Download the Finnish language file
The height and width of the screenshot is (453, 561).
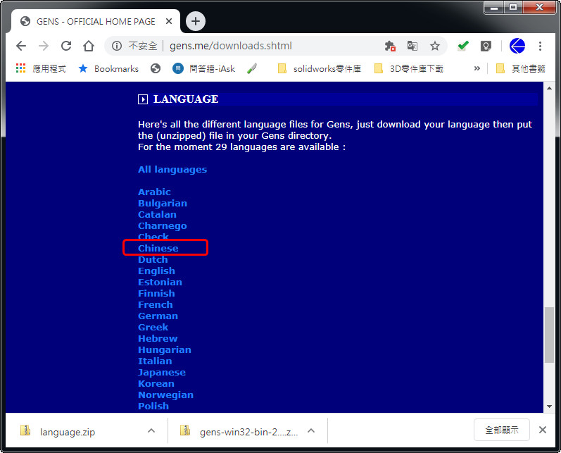(x=156, y=293)
